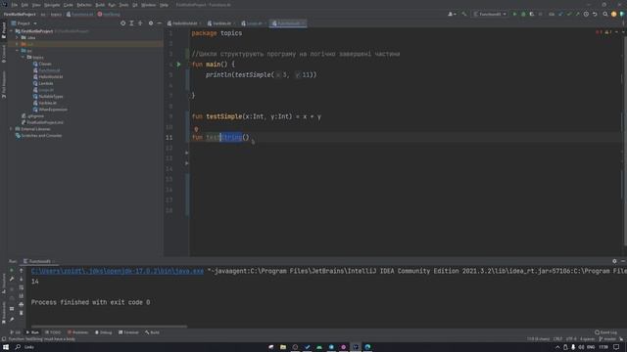Click the Rerun icon in Run panel

pyautogui.click(x=12, y=271)
